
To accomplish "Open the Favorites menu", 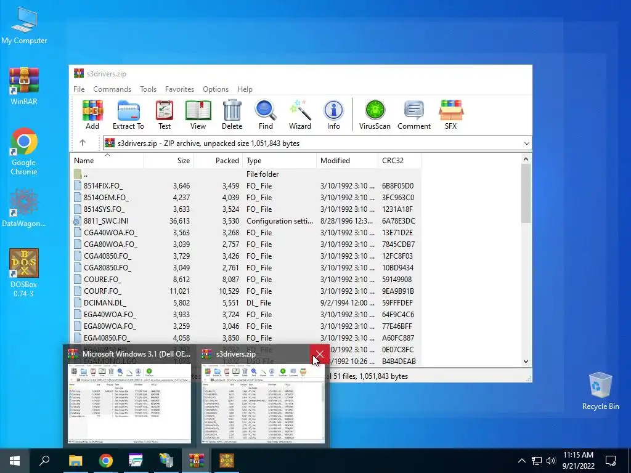I will tap(179, 89).
